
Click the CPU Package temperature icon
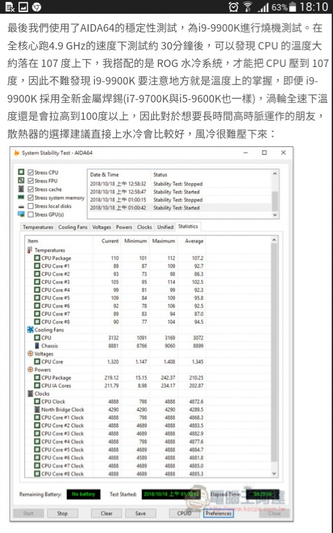click(37, 258)
